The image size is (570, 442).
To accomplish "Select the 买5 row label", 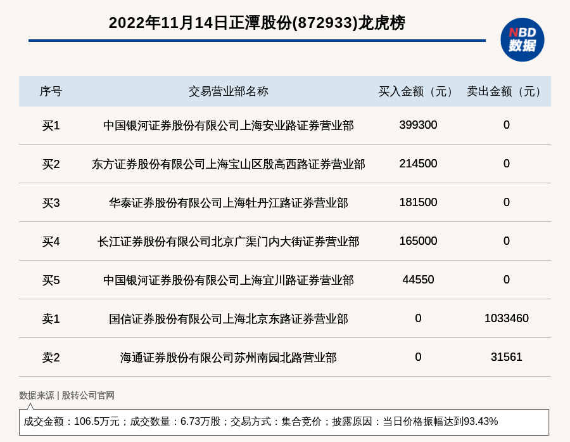I will tap(51, 280).
